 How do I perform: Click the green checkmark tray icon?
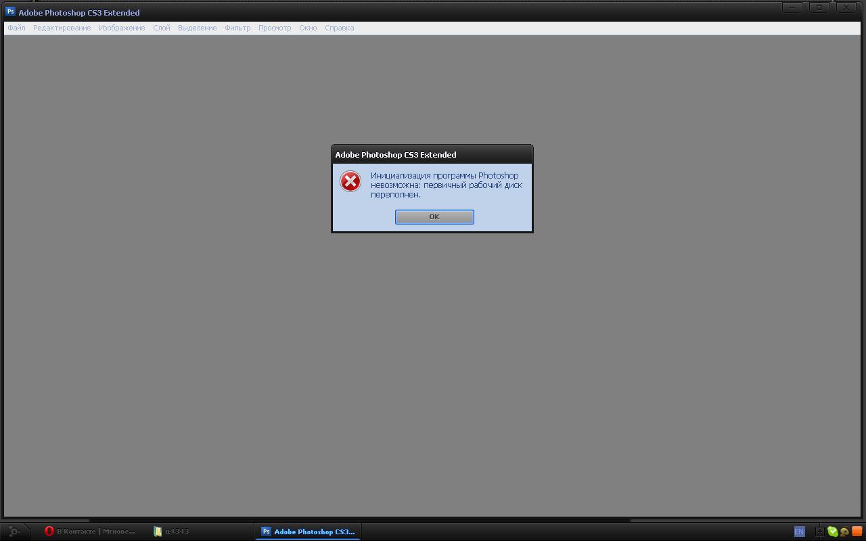(832, 532)
